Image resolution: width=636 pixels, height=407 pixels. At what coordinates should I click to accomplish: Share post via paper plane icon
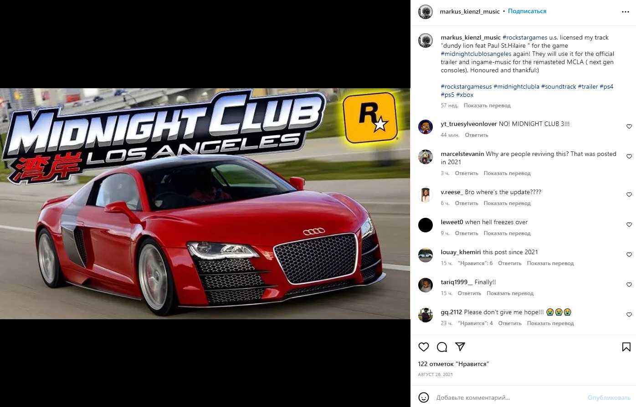coord(460,347)
